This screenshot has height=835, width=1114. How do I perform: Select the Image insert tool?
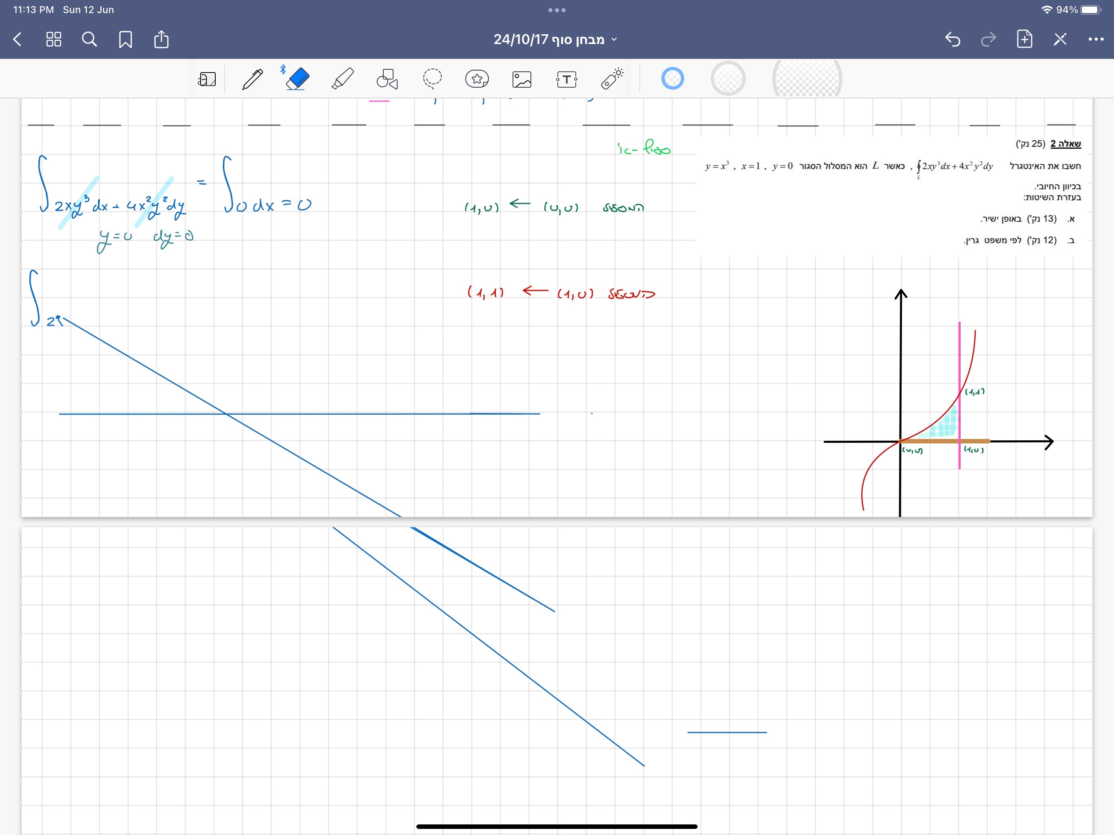[x=522, y=79]
